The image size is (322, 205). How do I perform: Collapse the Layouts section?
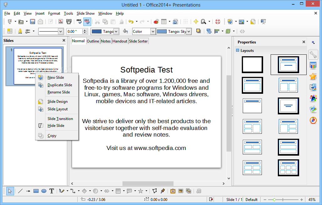(x=238, y=50)
